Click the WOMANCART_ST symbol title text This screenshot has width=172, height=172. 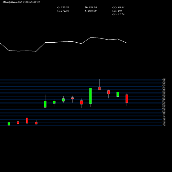[x=31, y=2]
